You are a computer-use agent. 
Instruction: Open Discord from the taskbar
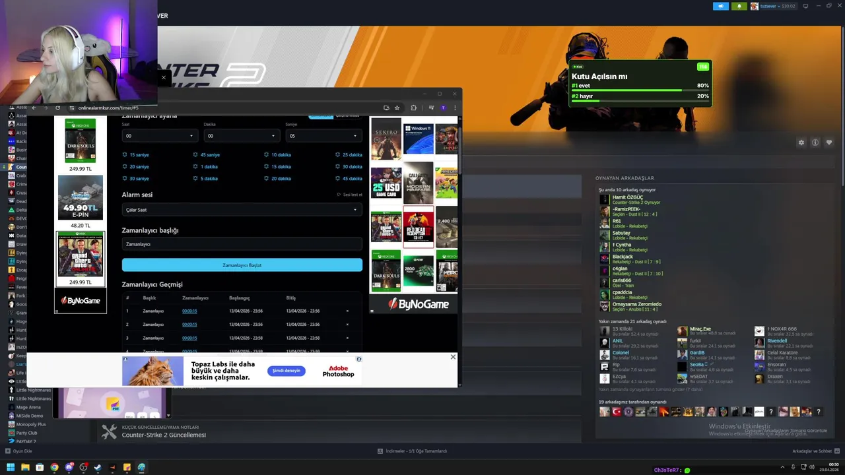coord(69,468)
